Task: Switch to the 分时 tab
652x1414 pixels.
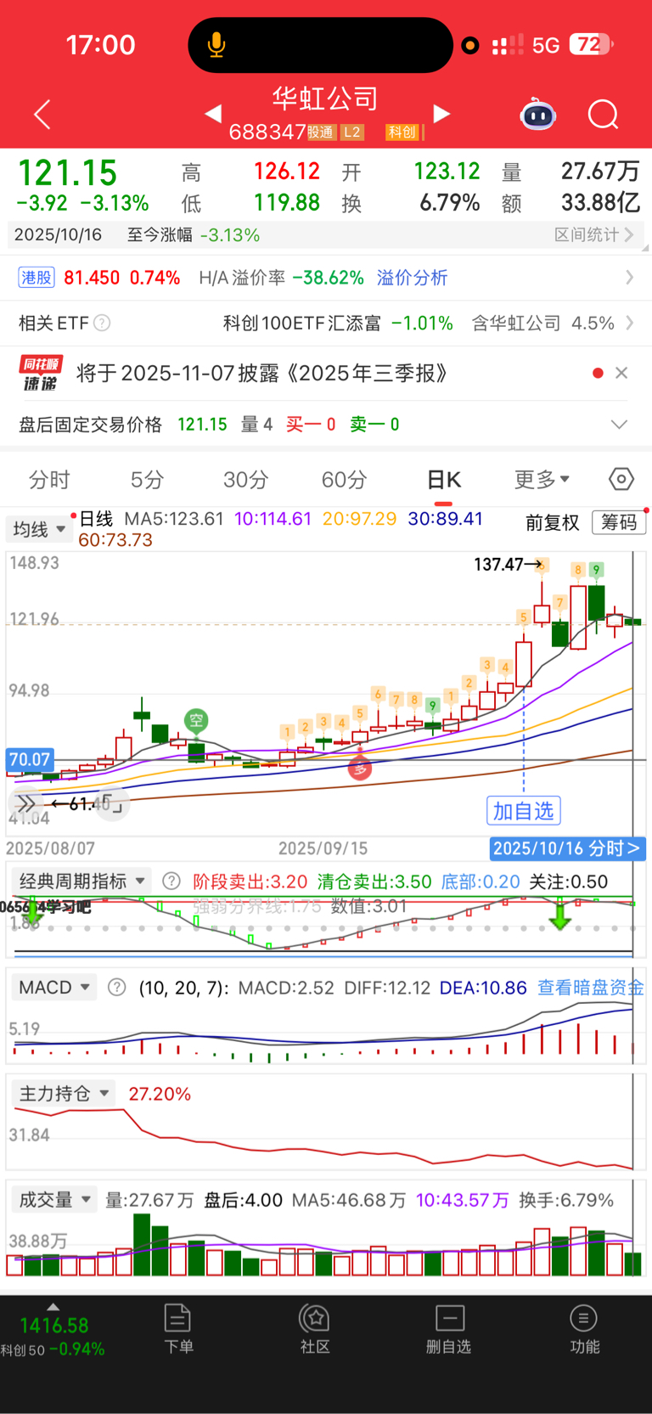Action: coord(49,480)
